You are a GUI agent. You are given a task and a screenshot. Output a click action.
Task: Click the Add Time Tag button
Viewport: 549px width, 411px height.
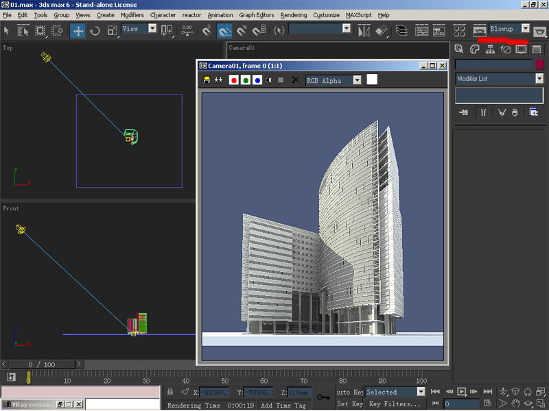tap(283, 406)
